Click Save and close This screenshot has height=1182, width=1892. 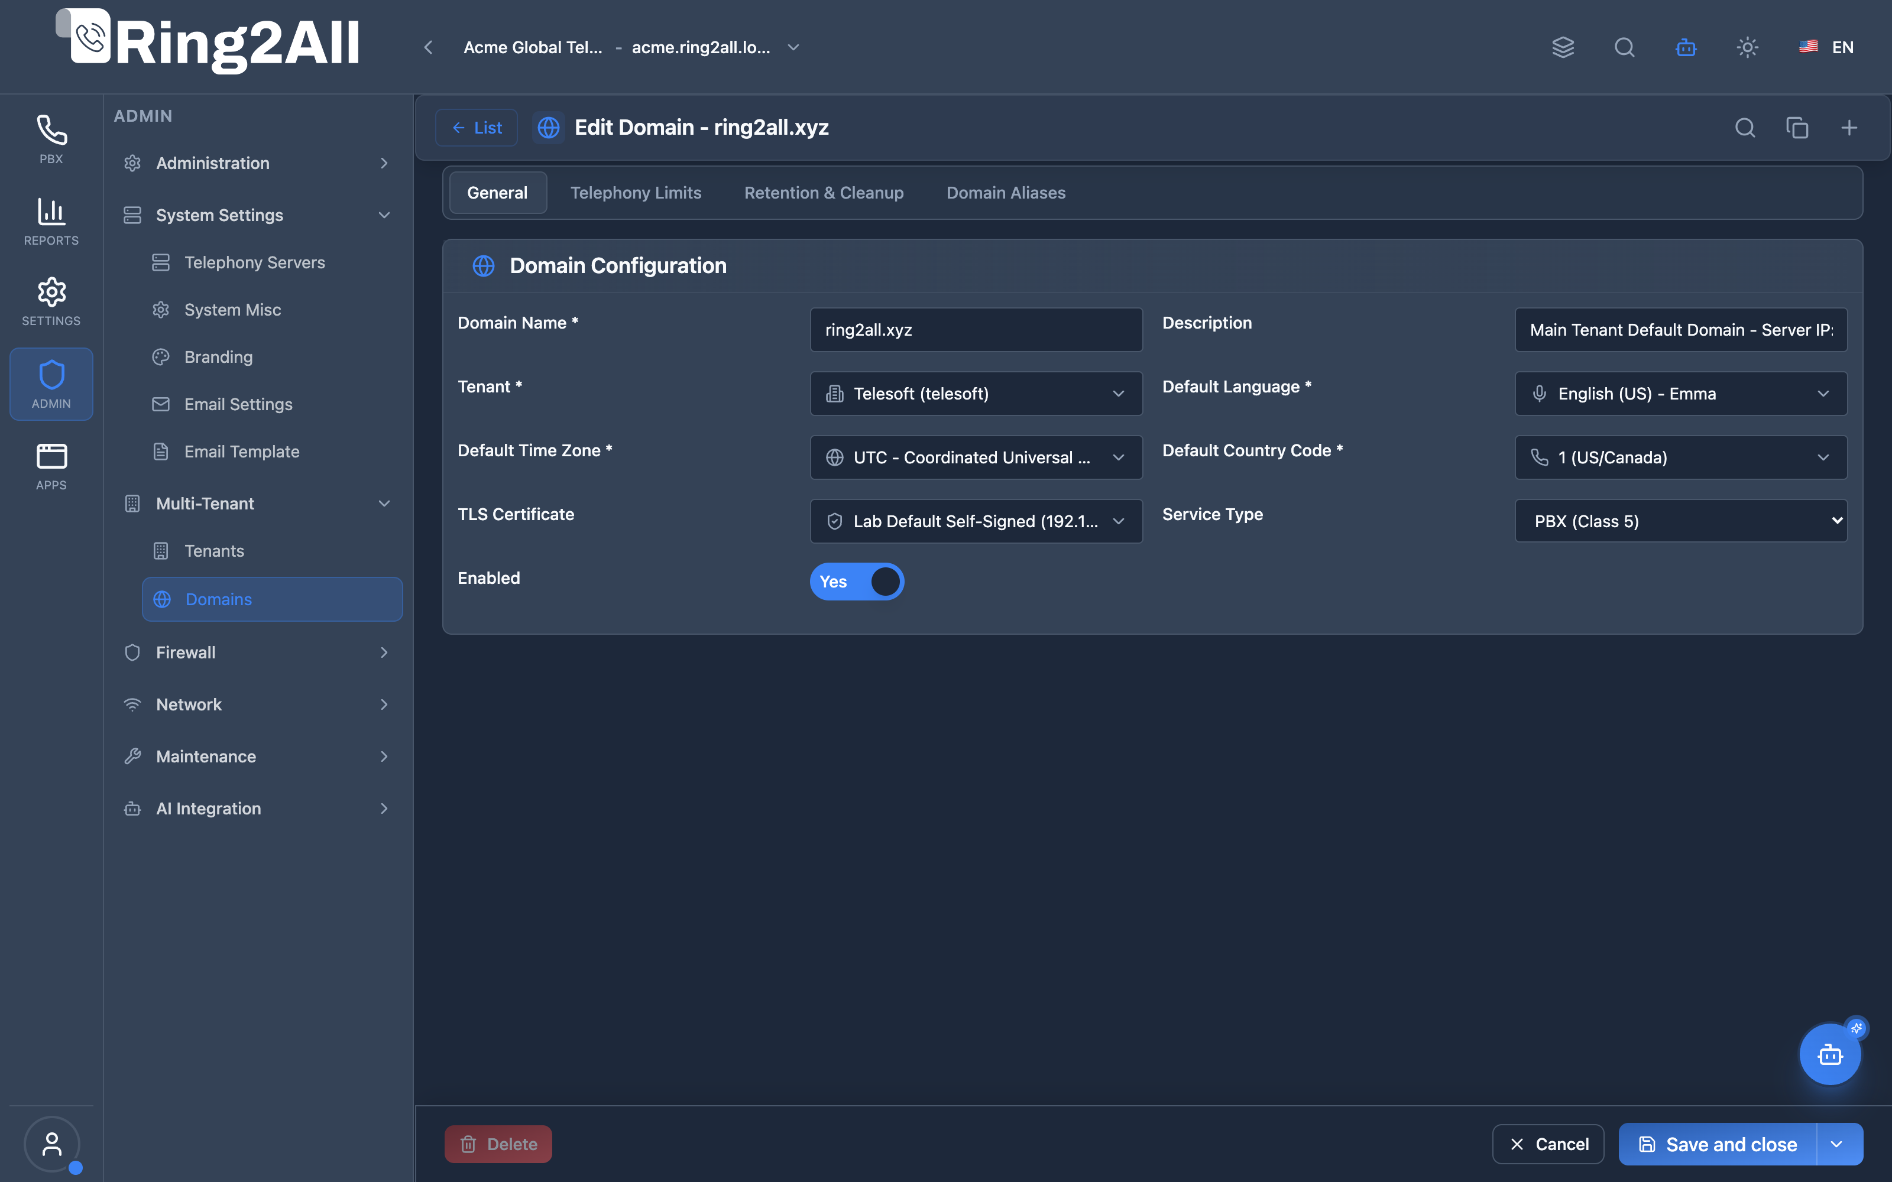pos(1718,1145)
